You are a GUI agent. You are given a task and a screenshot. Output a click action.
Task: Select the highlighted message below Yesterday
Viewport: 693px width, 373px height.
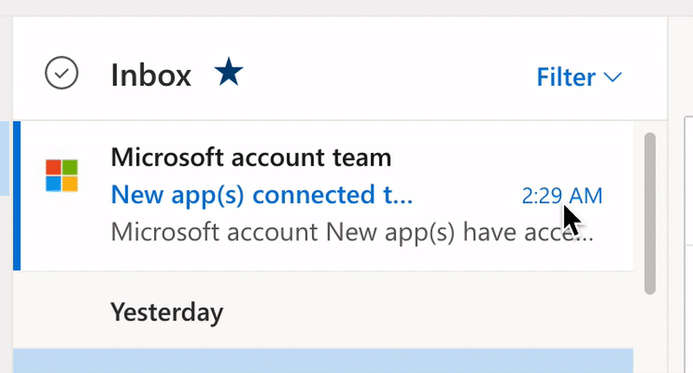coord(323,361)
